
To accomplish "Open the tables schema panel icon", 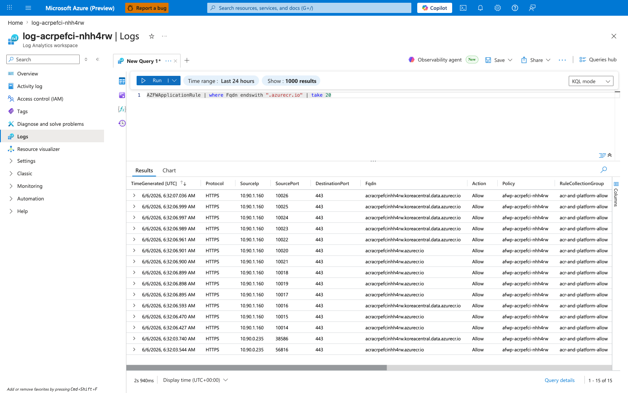I will click(122, 81).
